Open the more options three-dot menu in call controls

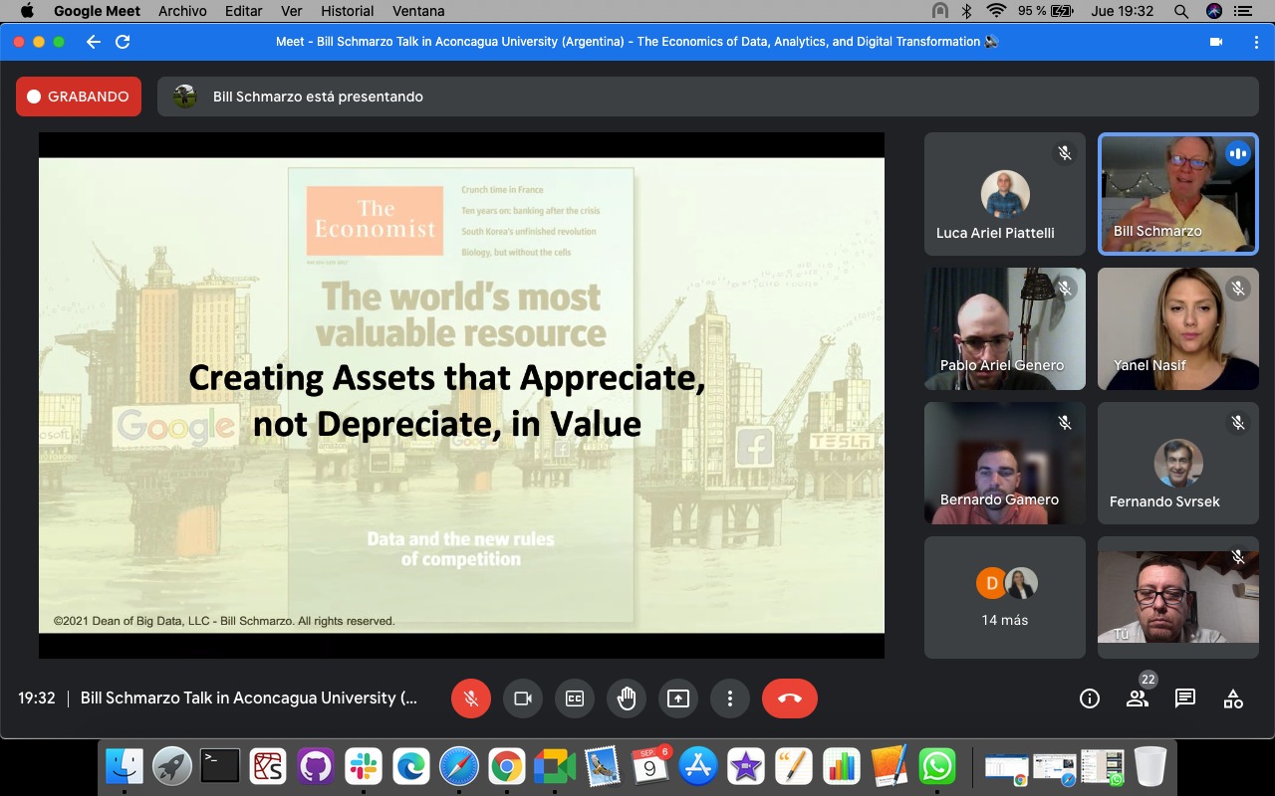pyautogui.click(x=730, y=698)
